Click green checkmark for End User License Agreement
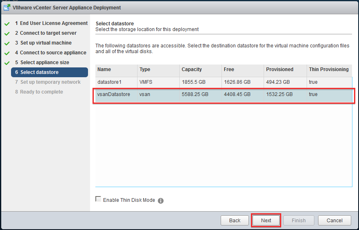Viewport: 359px width, 230px height. [x=7, y=24]
